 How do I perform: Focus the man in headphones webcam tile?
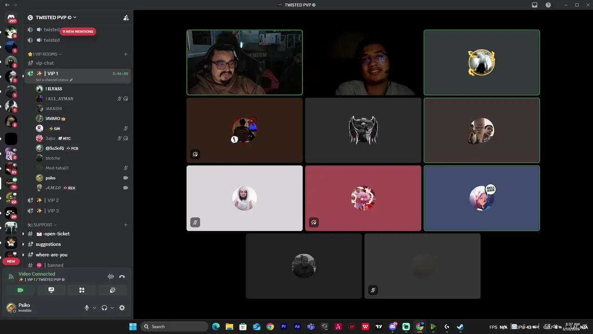pos(245,63)
